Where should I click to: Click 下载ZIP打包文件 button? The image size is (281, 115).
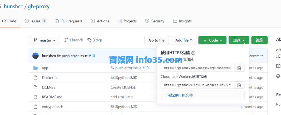[x=202, y=95]
